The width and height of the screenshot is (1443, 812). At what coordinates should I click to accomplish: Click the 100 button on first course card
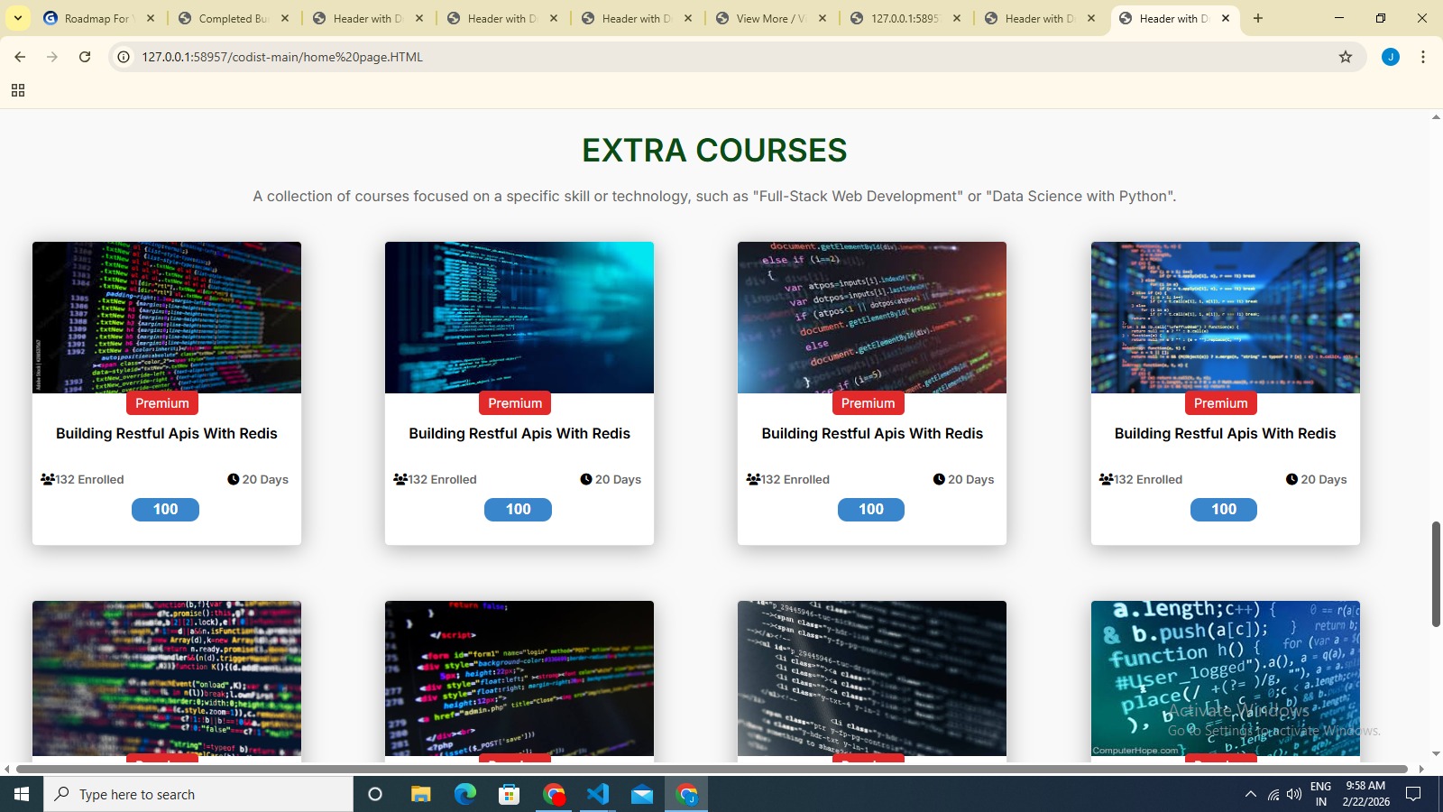[x=165, y=510]
